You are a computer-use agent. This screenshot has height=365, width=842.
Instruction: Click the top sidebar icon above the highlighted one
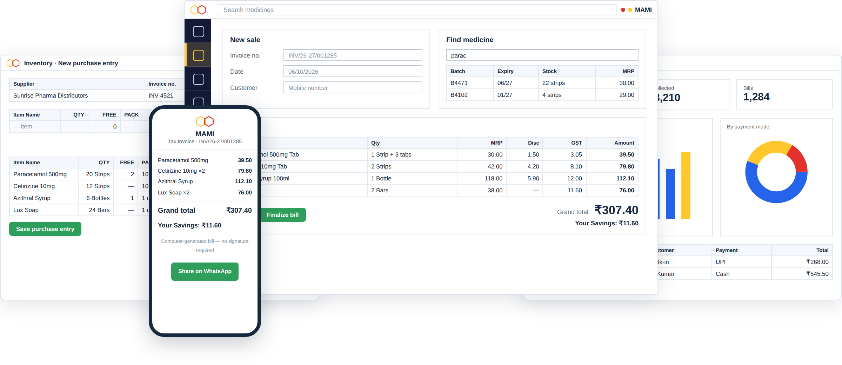[199, 32]
